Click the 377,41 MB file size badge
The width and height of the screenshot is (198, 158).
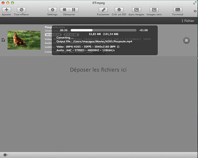(x=71, y=35)
